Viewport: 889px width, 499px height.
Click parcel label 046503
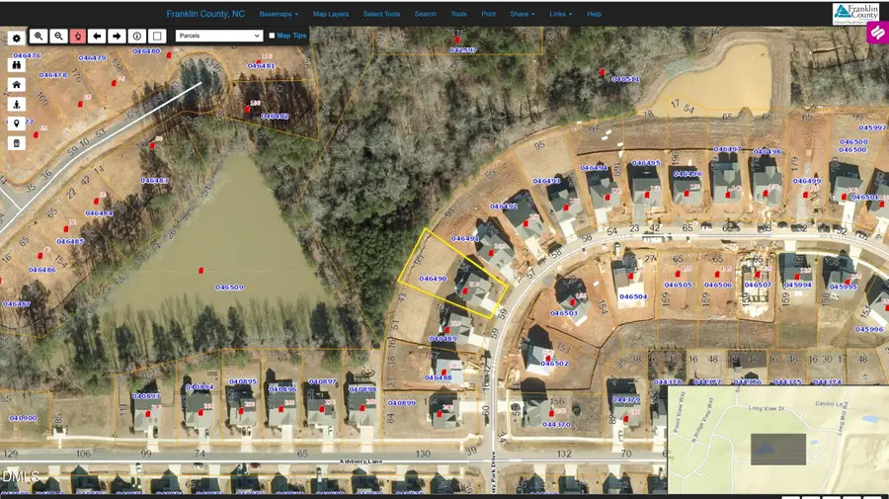(564, 313)
